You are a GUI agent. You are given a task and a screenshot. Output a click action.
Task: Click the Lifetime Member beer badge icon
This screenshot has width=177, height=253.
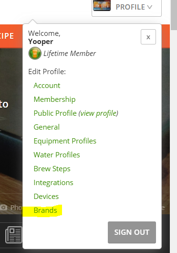35,53
